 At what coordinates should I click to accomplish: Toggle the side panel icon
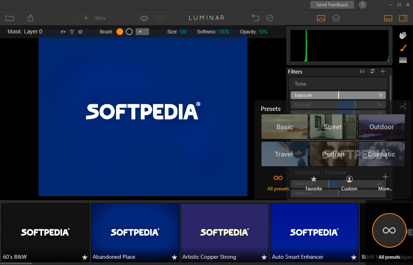(403, 18)
